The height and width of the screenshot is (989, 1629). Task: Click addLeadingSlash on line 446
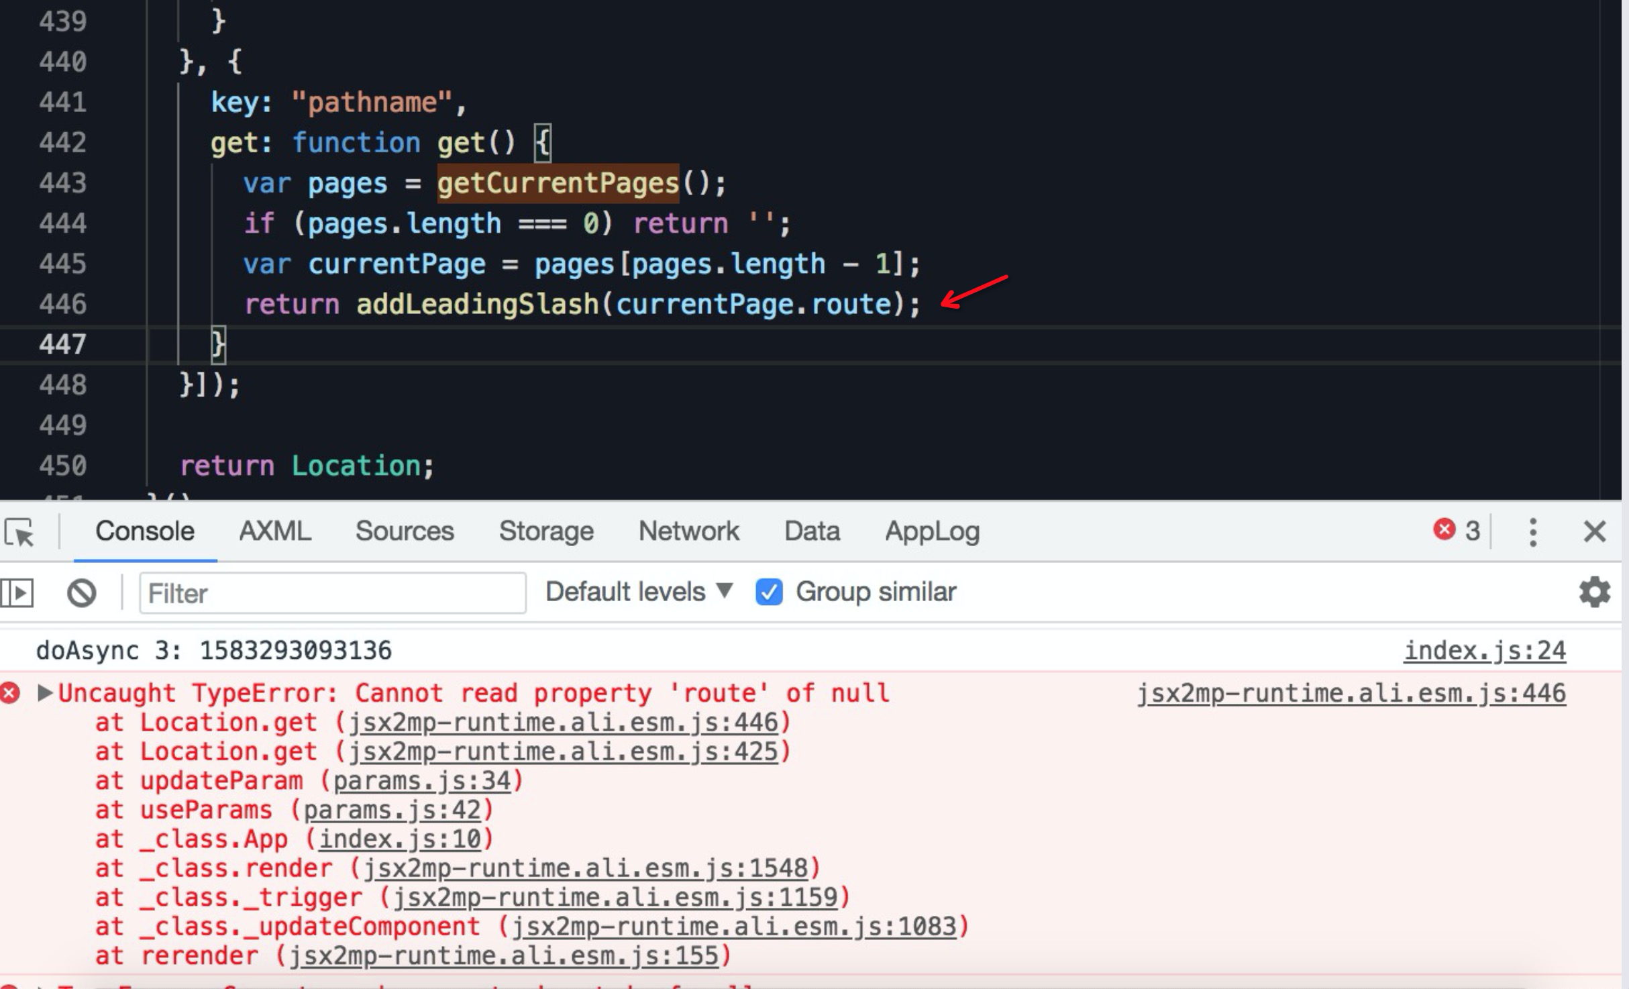pyautogui.click(x=477, y=304)
